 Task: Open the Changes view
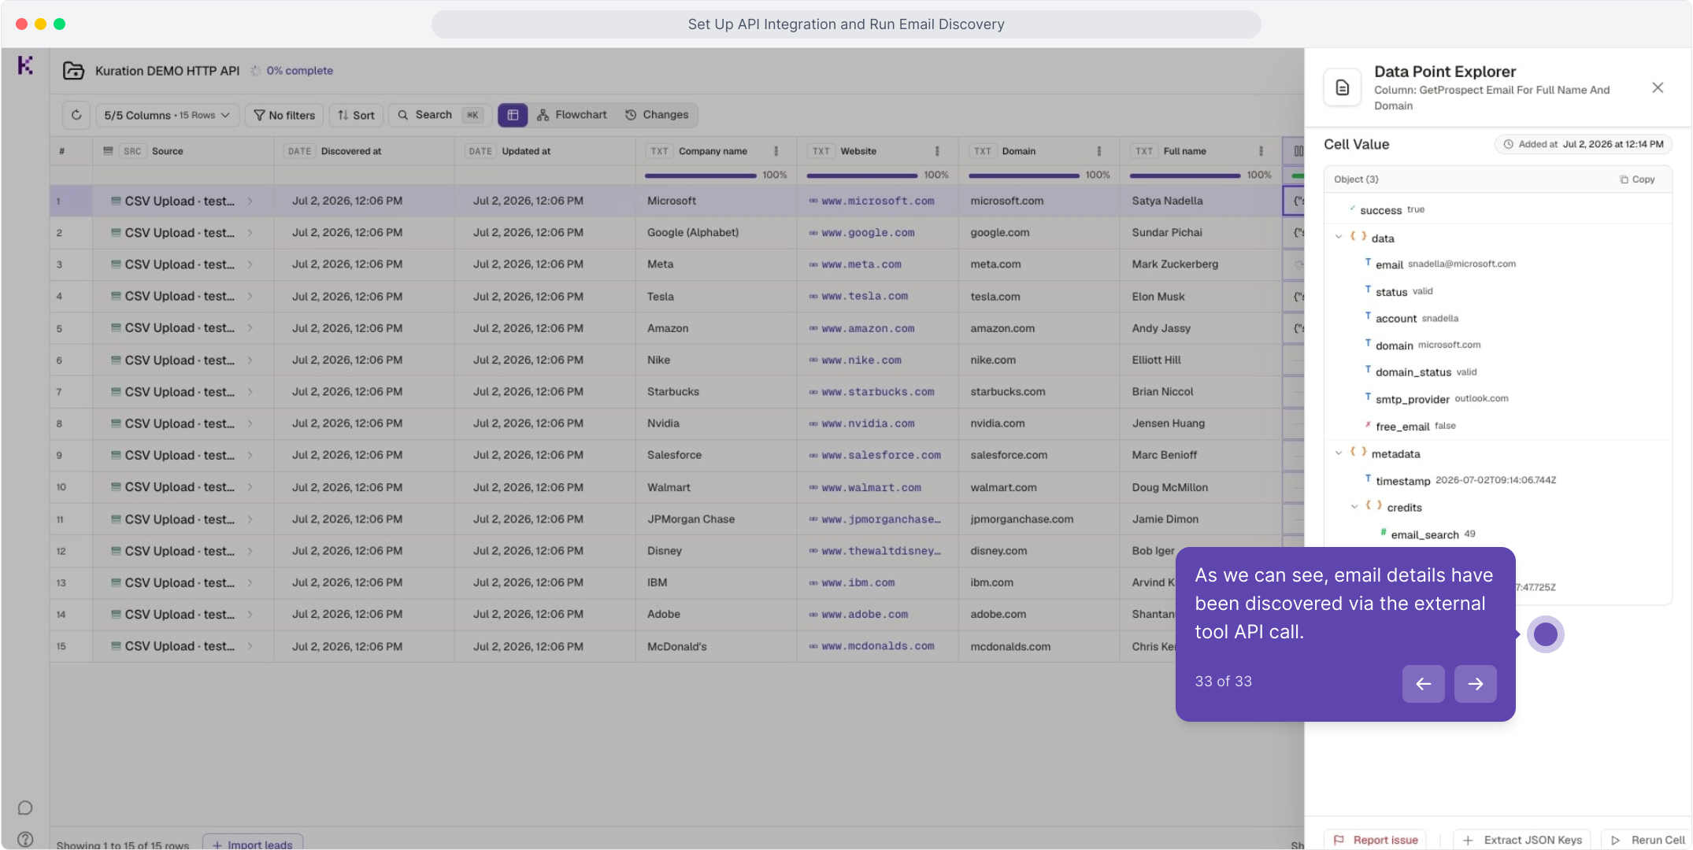click(x=658, y=115)
